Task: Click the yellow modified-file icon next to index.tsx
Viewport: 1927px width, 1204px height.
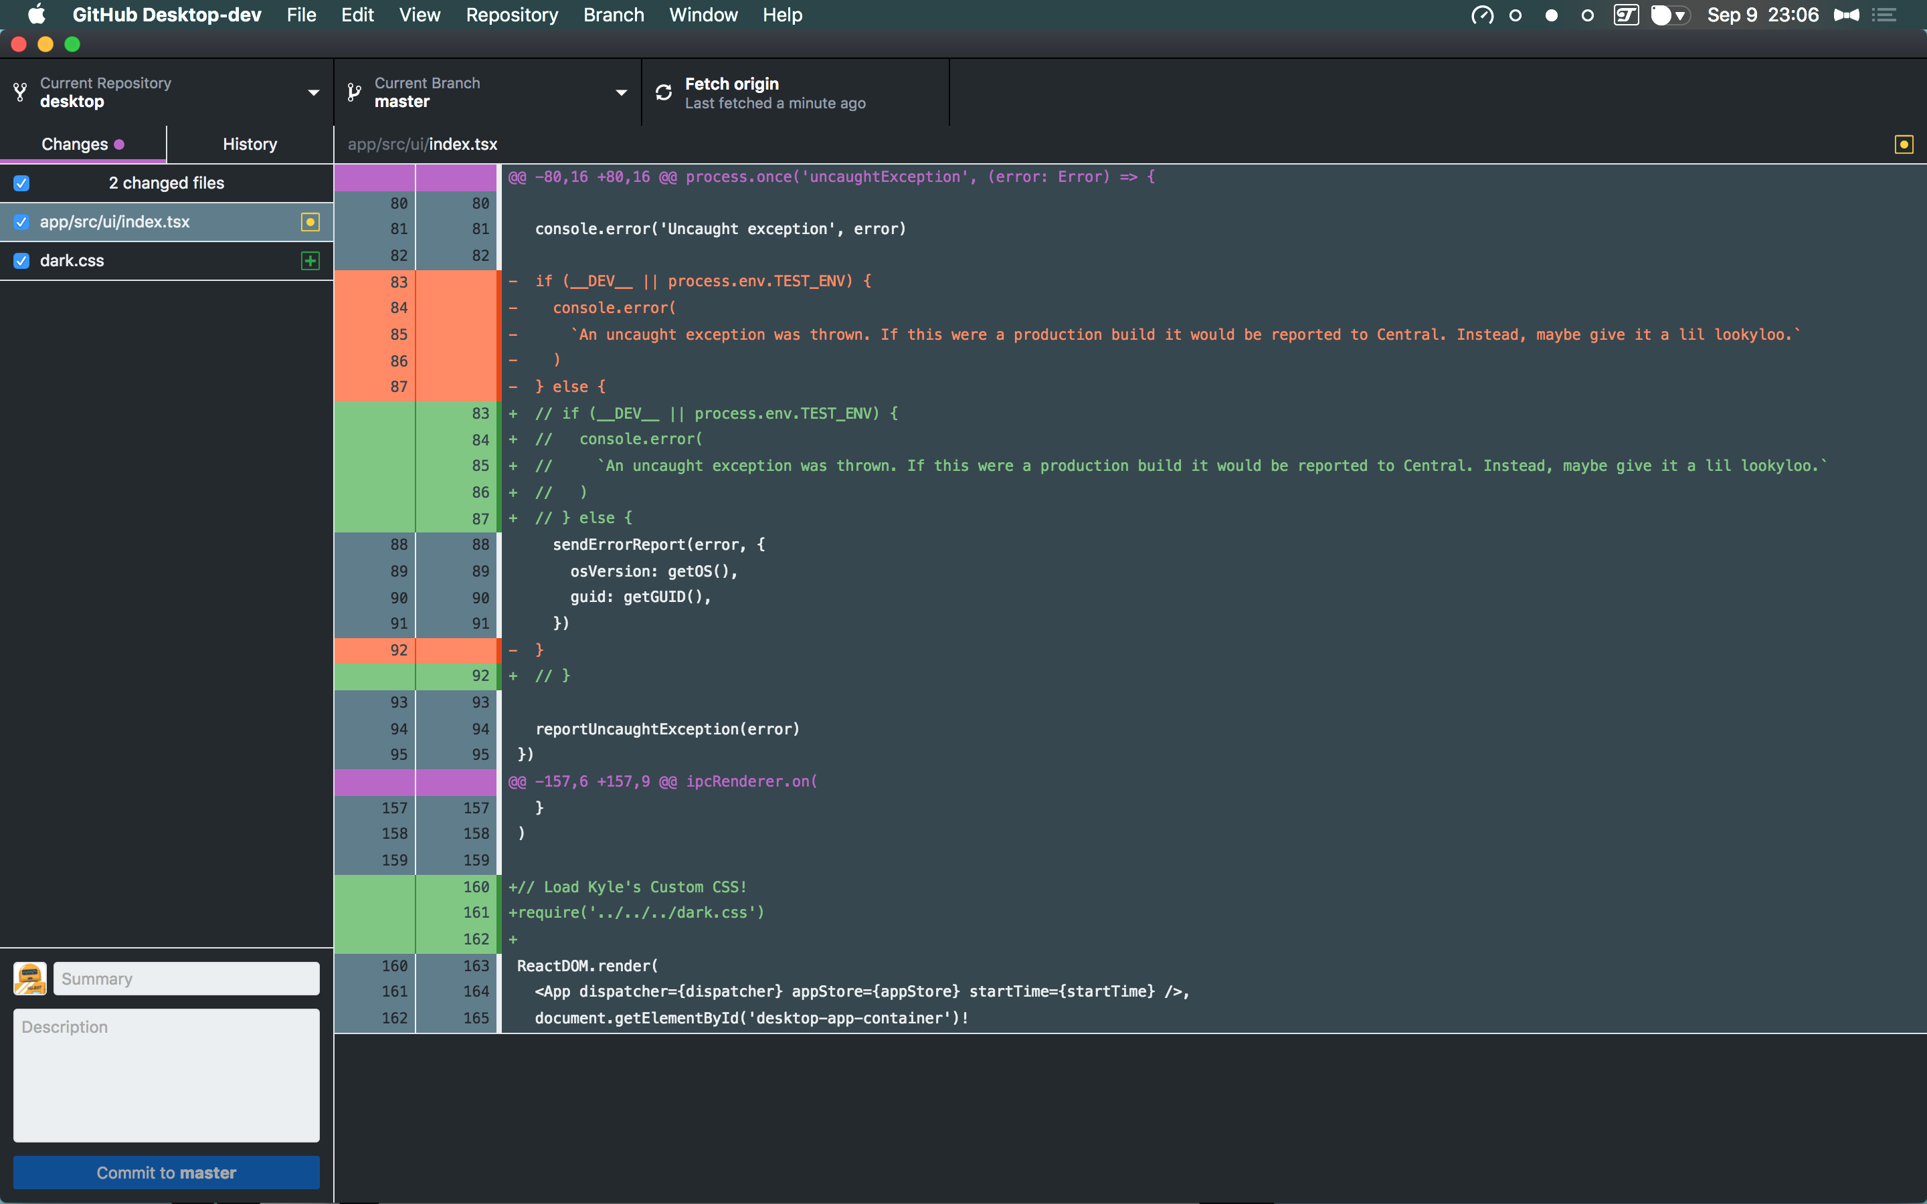Action: [310, 222]
